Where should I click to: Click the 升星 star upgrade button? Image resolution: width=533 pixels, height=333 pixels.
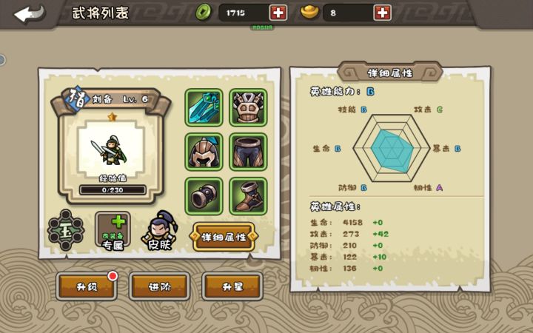pos(232,286)
